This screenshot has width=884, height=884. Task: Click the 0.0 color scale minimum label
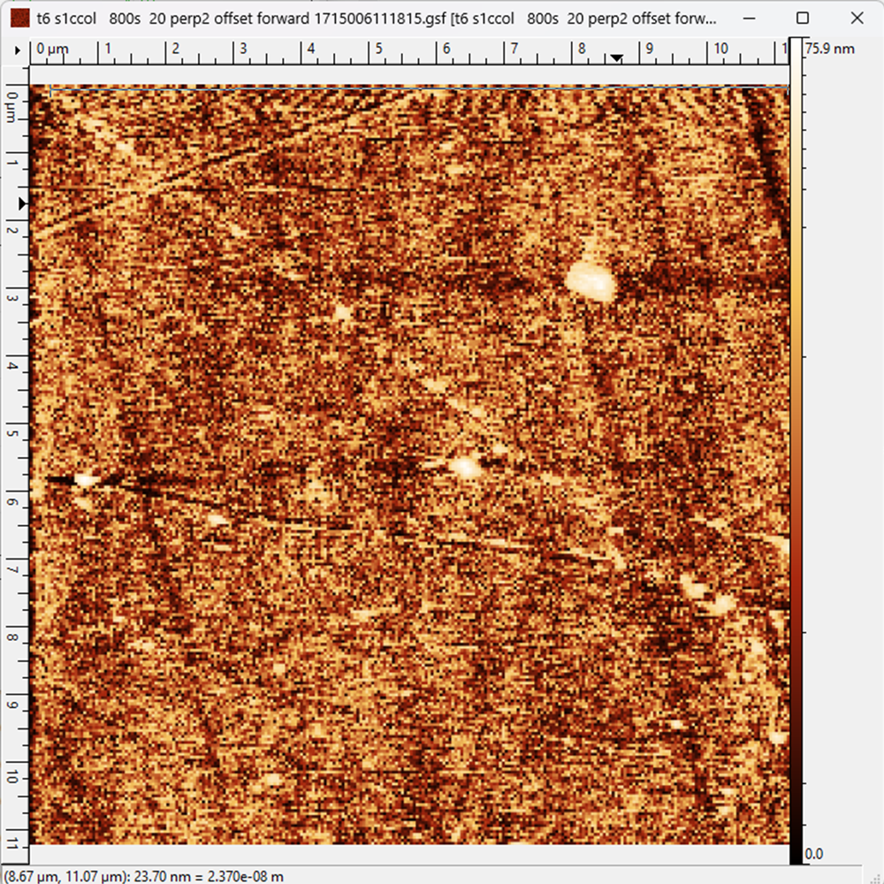813,854
